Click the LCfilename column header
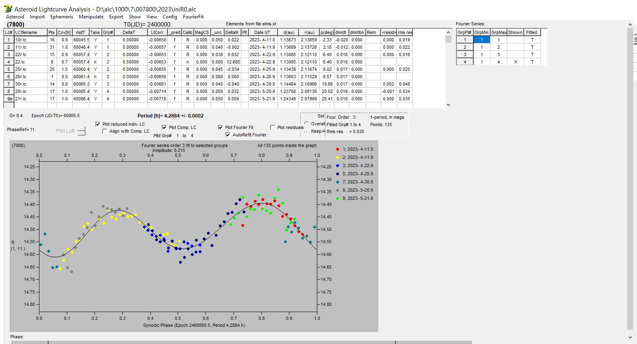This screenshot has height=344, width=637. point(31,32)
